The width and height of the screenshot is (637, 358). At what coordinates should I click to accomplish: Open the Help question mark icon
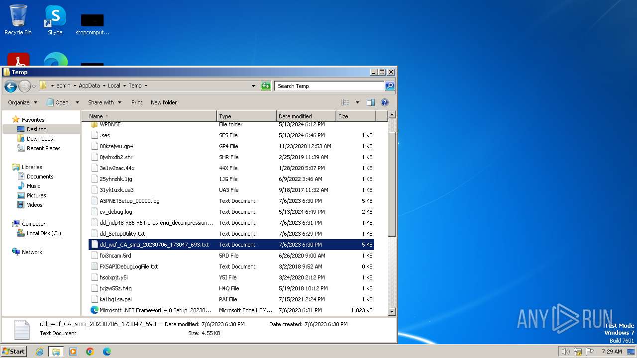(385, 102)
